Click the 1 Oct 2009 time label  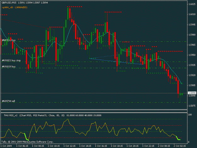coord(6,146)
